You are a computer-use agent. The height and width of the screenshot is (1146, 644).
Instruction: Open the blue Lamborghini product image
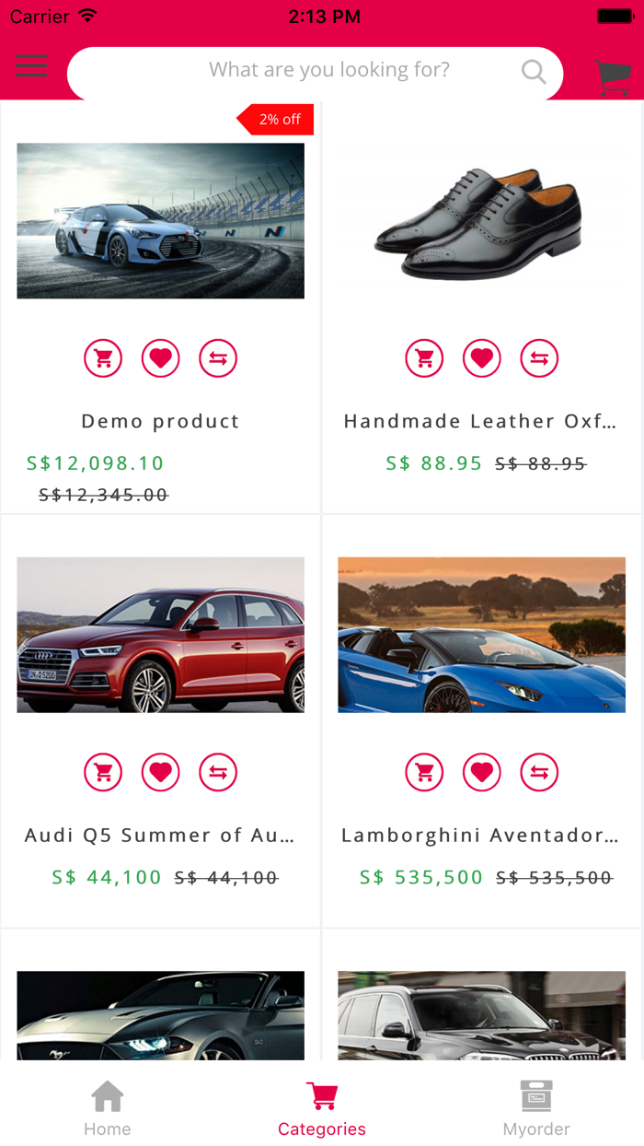pos(481,635)
